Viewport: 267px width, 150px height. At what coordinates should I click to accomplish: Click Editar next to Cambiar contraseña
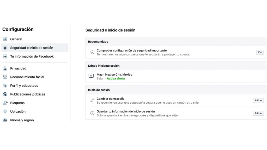[258, 101]
